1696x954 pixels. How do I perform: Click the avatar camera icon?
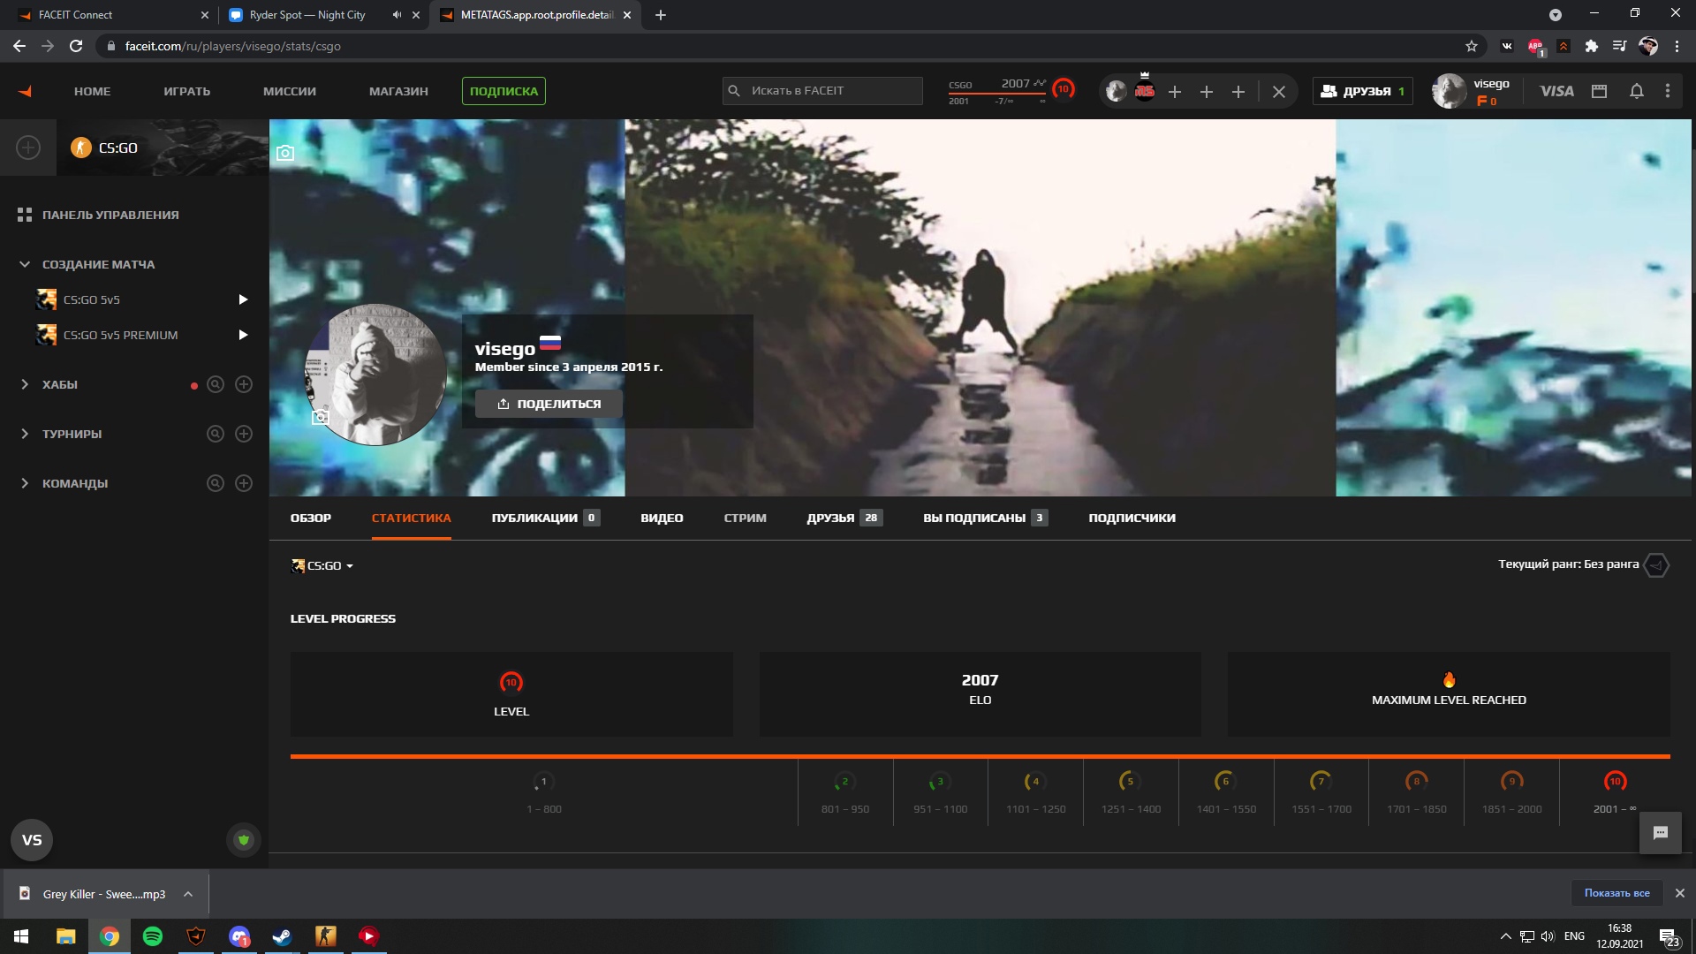pos(321,417)
